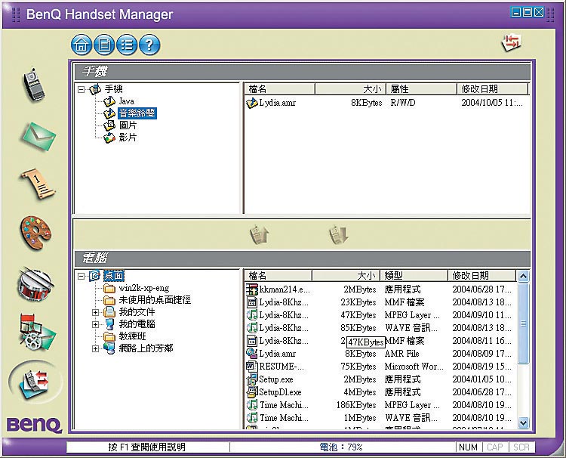Screen dimensions: 566x458
Task: Open help with the question mark button
Action: tap(149, 45)
